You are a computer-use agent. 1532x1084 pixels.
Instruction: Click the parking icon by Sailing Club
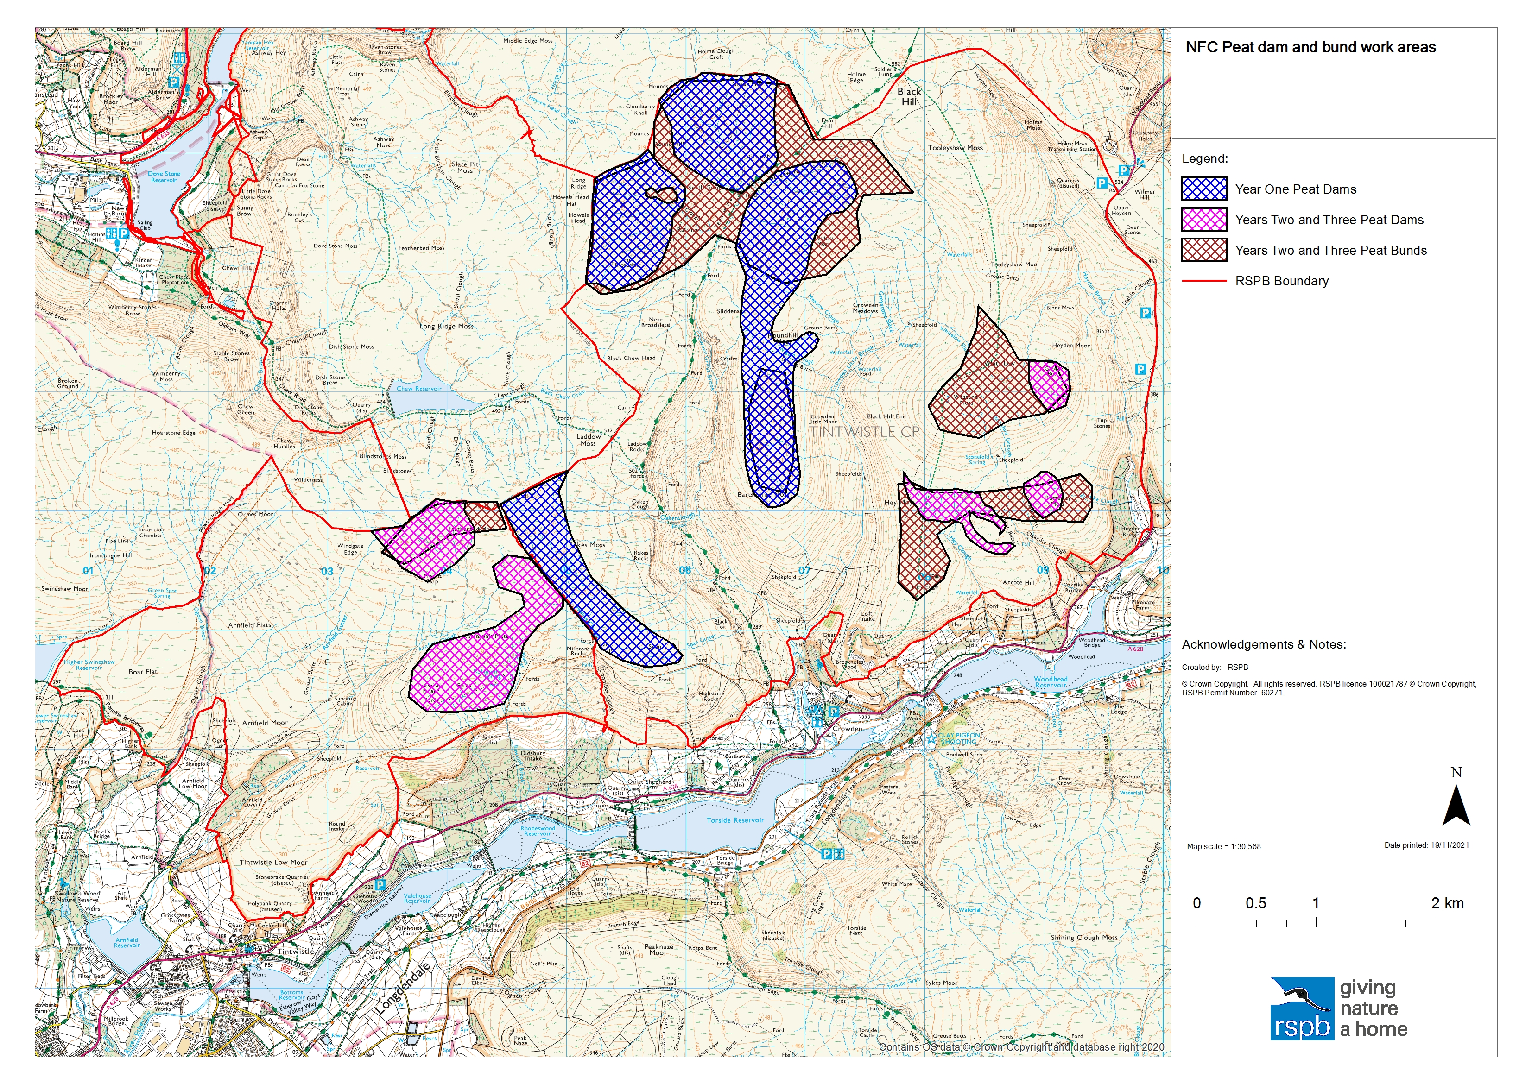pos(124,233)
